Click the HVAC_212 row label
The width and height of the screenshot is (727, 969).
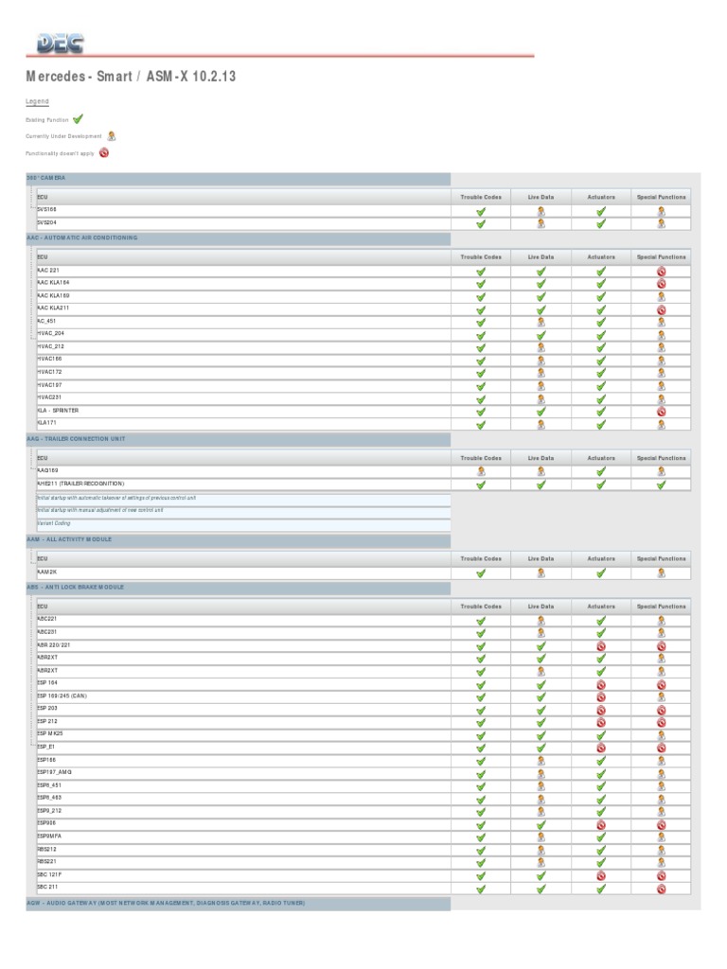pos(50,346)
